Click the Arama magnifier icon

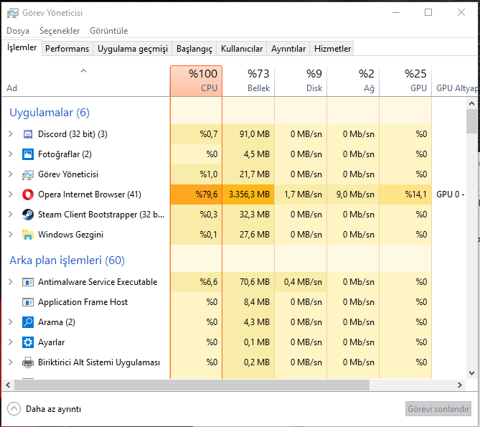pyautogui.click(x=28, y=322)
